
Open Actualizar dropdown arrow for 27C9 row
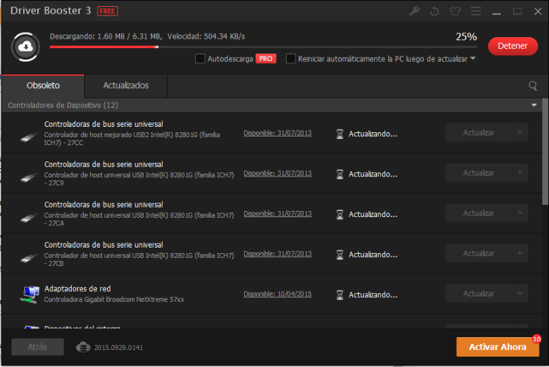pos(521,173)
